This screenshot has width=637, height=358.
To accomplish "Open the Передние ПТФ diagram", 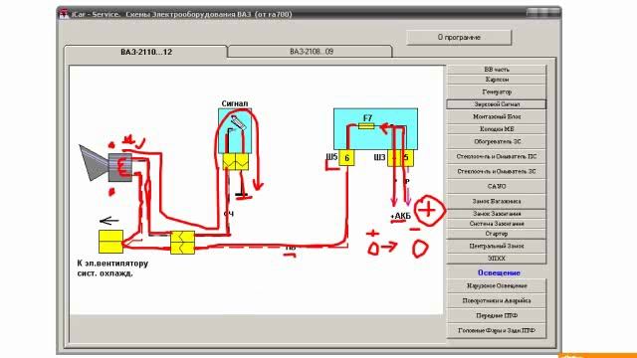I will (497, 315).
